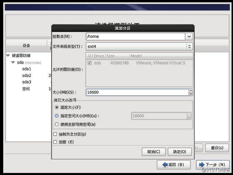Decrease the partition size with down arrow

coord(191,94)
